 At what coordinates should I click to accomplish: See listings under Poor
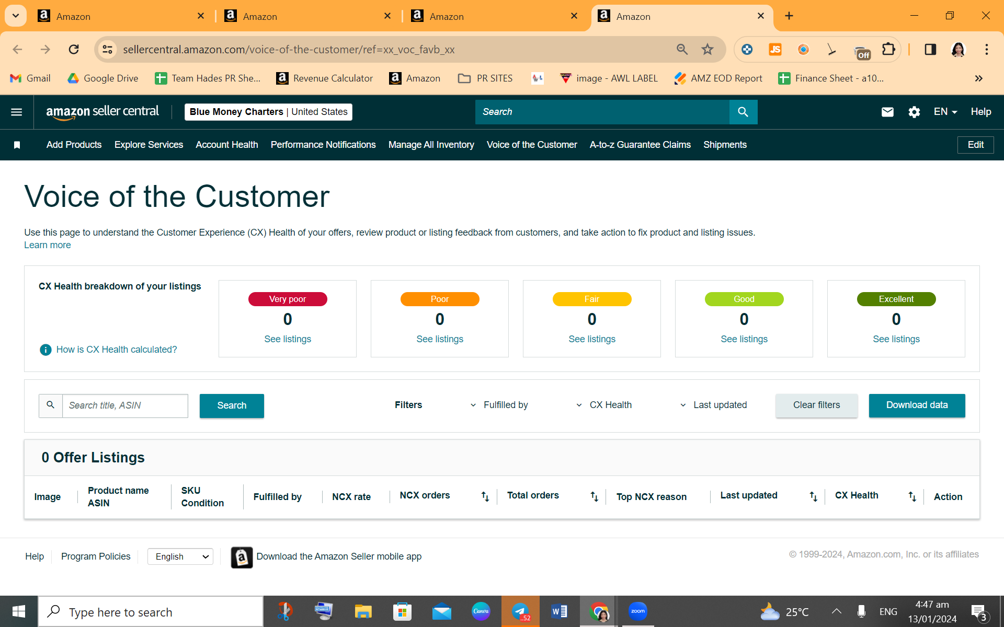point(440,339)
